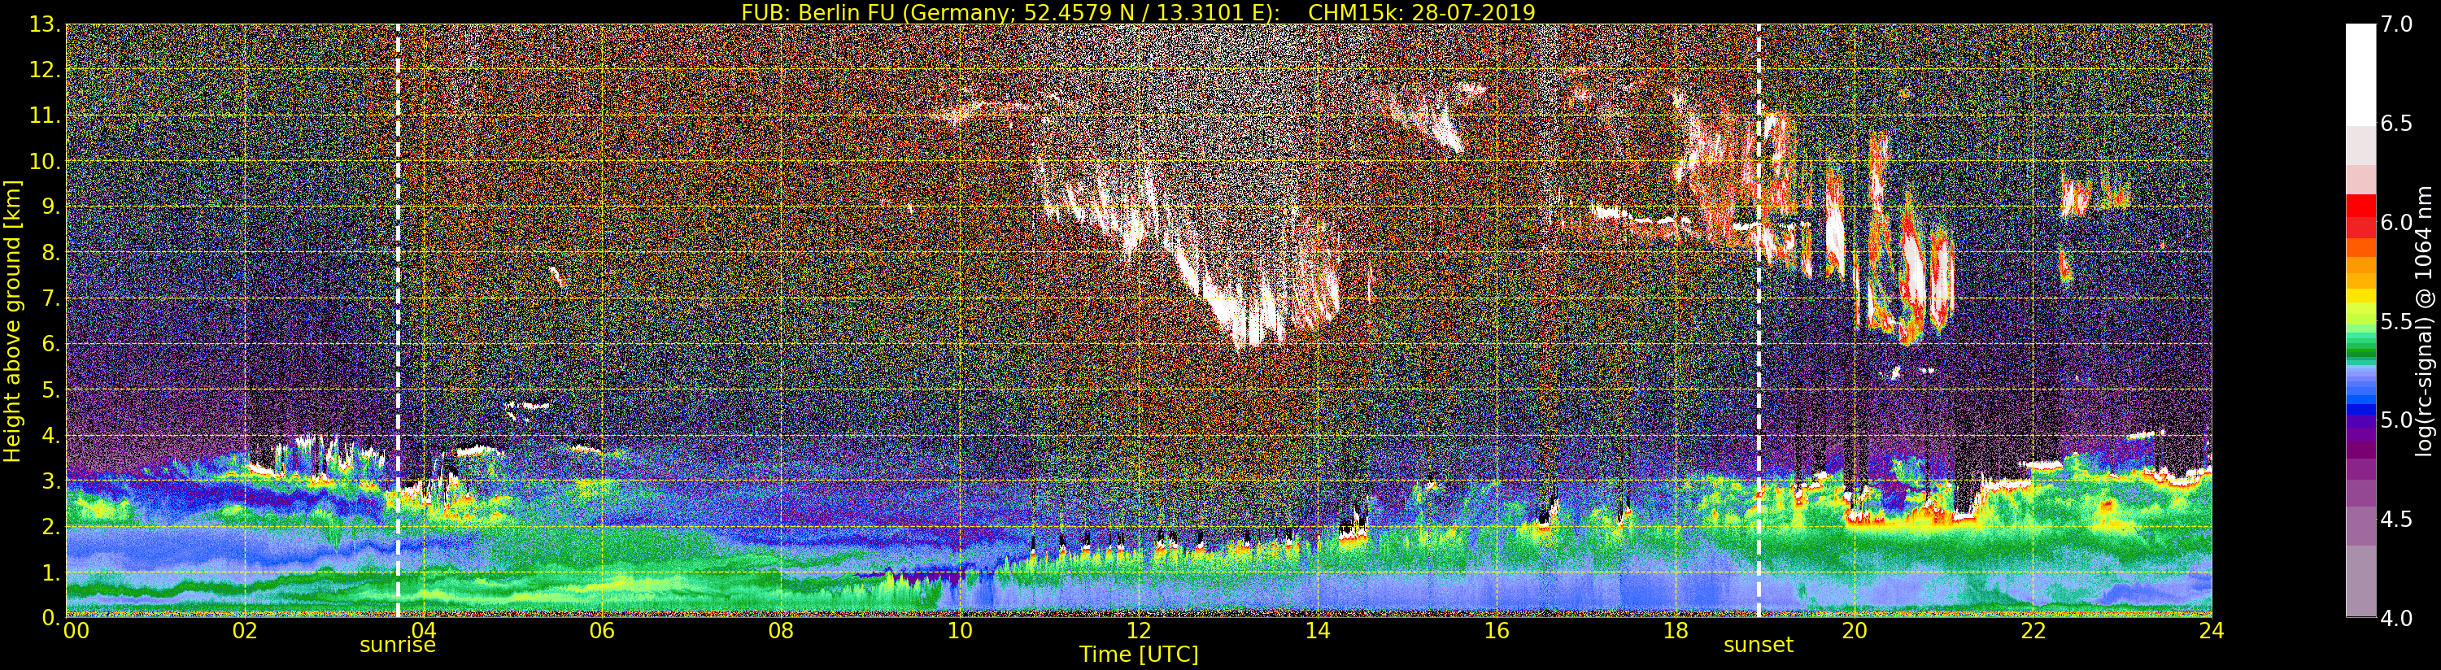Pick the white top section of the colorbar
Viewport: 2441px width, 670px height.
click(x=2360, y=75)
